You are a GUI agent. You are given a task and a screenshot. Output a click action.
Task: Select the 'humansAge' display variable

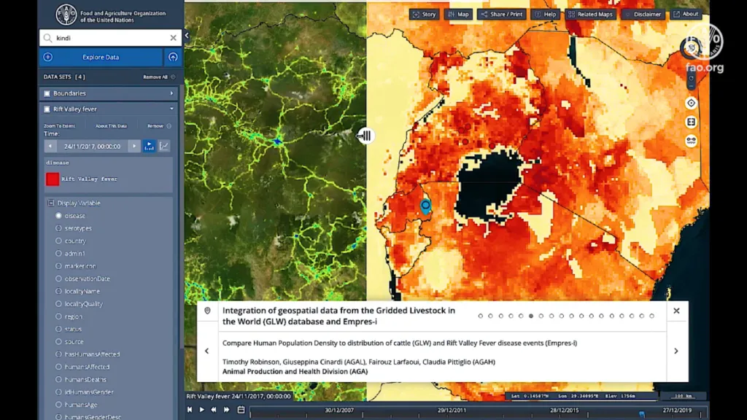tap(58, 405)
